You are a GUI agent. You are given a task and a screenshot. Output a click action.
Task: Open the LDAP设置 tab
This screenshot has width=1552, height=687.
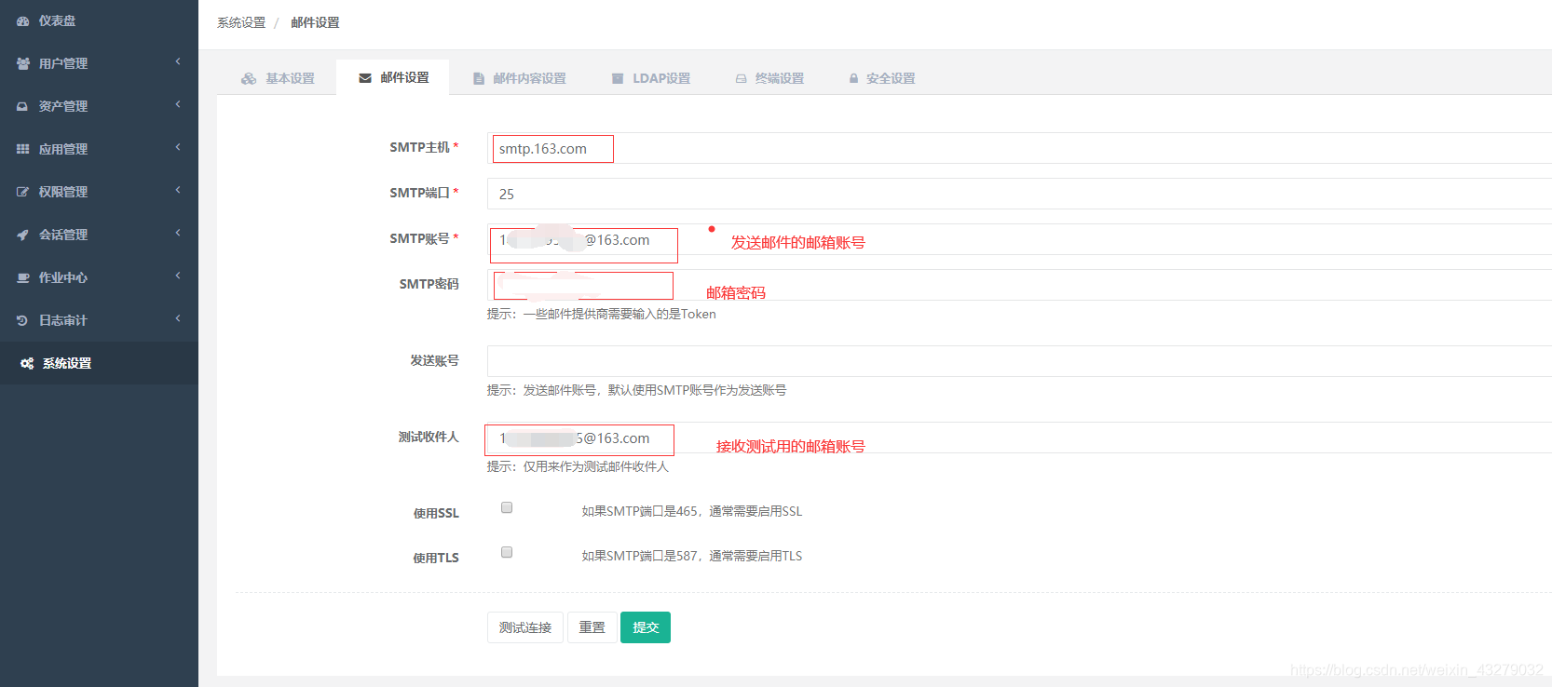coord(651,78)
